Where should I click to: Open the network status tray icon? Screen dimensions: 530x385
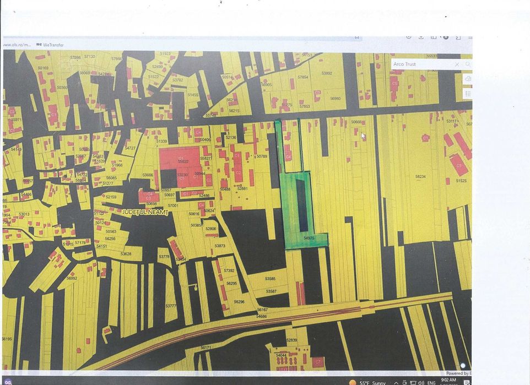413,383
